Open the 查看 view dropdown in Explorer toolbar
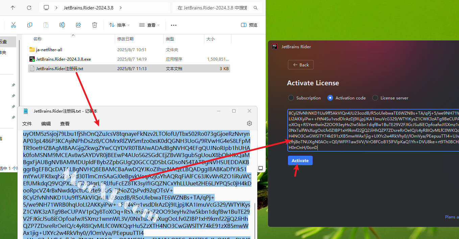 click(x=149, y=25)
